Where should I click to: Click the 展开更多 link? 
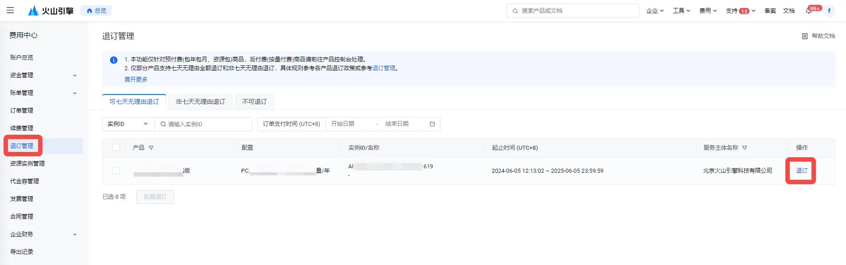tap(136, 79)
